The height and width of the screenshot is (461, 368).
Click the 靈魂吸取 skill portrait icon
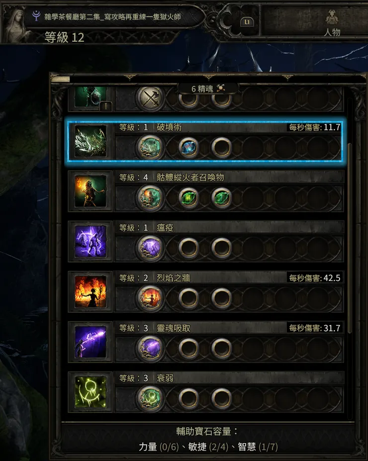[x=91, y=342]
